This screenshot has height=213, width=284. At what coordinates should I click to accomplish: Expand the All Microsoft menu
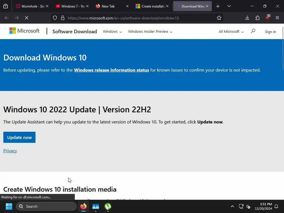pyautogui.click(x=231, y=32)
